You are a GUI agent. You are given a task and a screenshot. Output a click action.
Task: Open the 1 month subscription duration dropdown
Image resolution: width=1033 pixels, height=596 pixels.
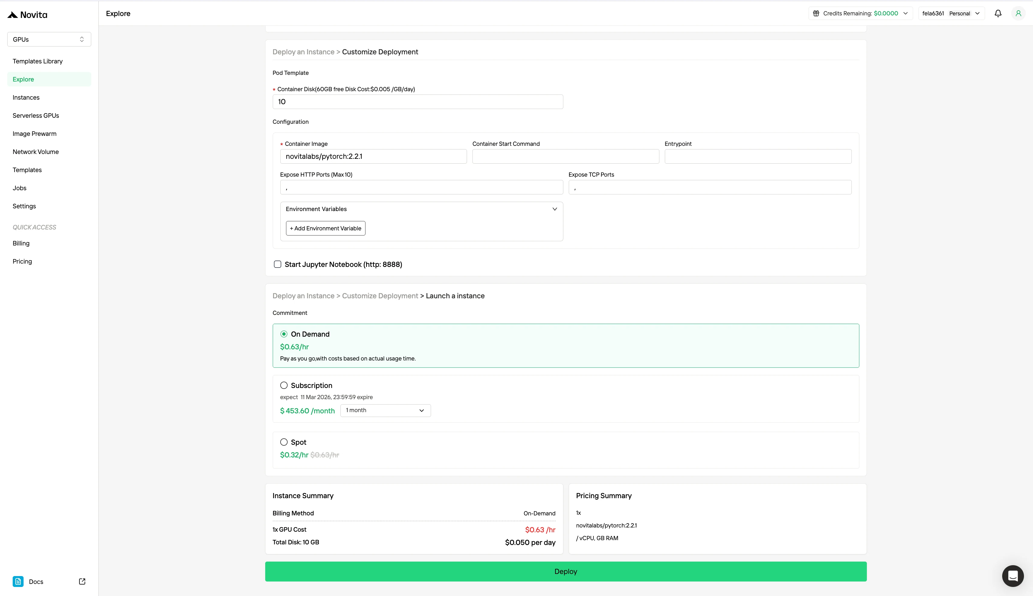(x=385, y=411)
